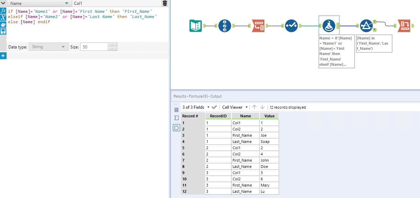The width and height of the screenshot is (420, 198).
Task: Save expression using the disk icon
Action: click(3, 31)
